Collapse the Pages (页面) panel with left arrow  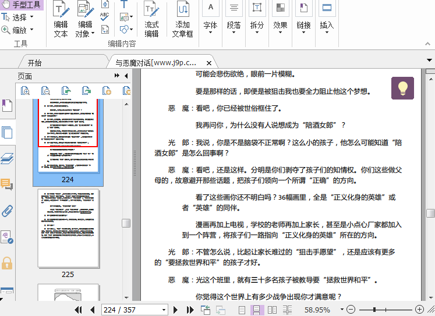[126, 76]
